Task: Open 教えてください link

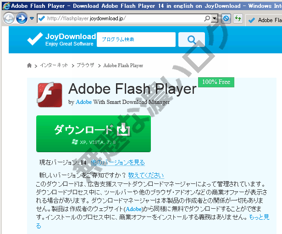Action: (x=146, y=175)
